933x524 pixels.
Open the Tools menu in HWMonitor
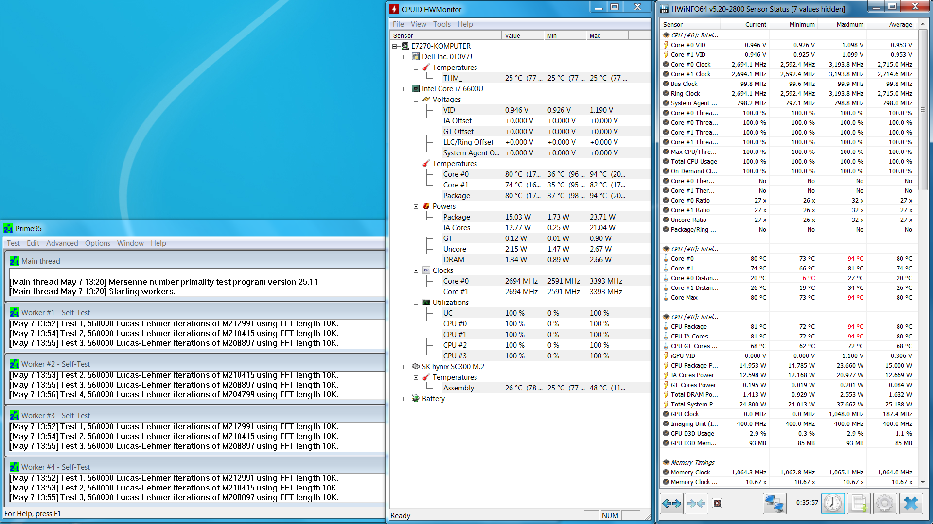pyautogui.click(x=441, y=24)
